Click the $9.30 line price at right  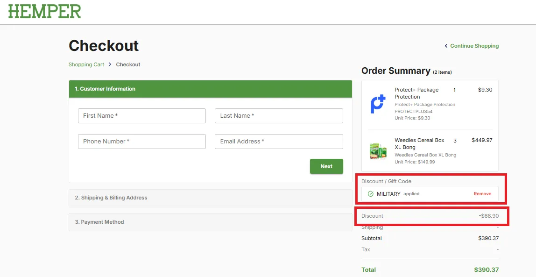[485, 90]
